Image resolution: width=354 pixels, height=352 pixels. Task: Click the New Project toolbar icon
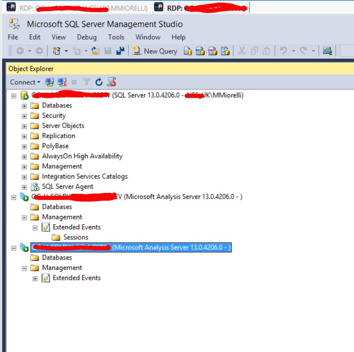tap(56, 51)
